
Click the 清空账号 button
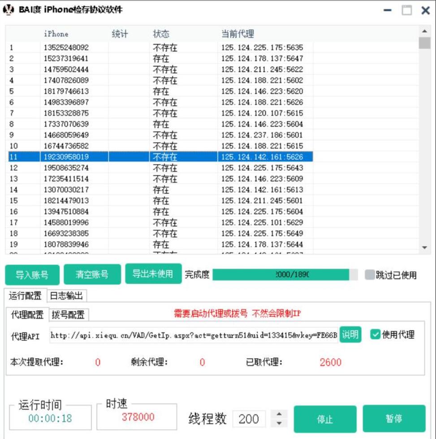pyautogui.click(x=92, y=274)
